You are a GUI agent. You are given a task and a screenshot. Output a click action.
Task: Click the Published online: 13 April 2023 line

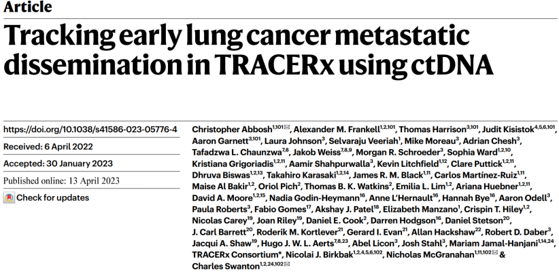pos(61,180)
